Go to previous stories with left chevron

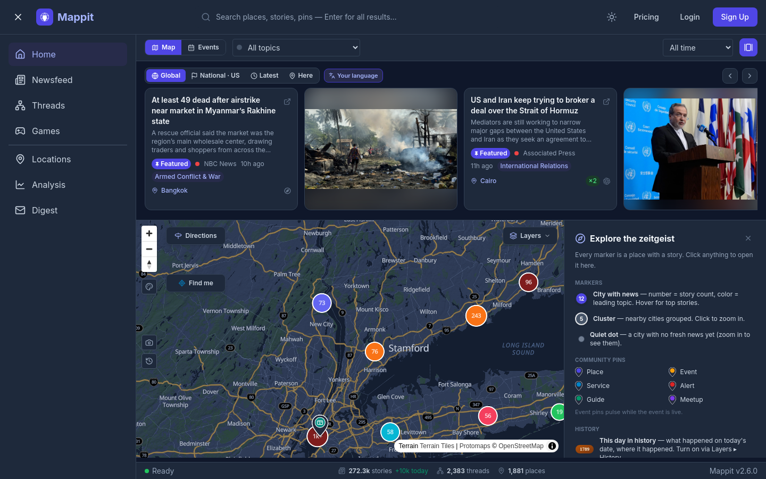[x=730, y=76]
